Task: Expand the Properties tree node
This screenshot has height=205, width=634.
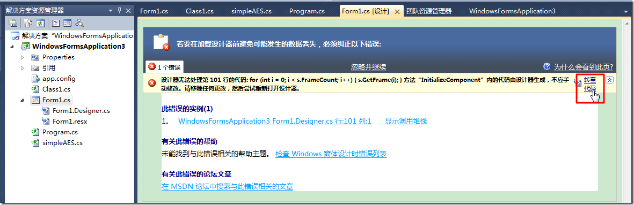Action: click(22, 57)
